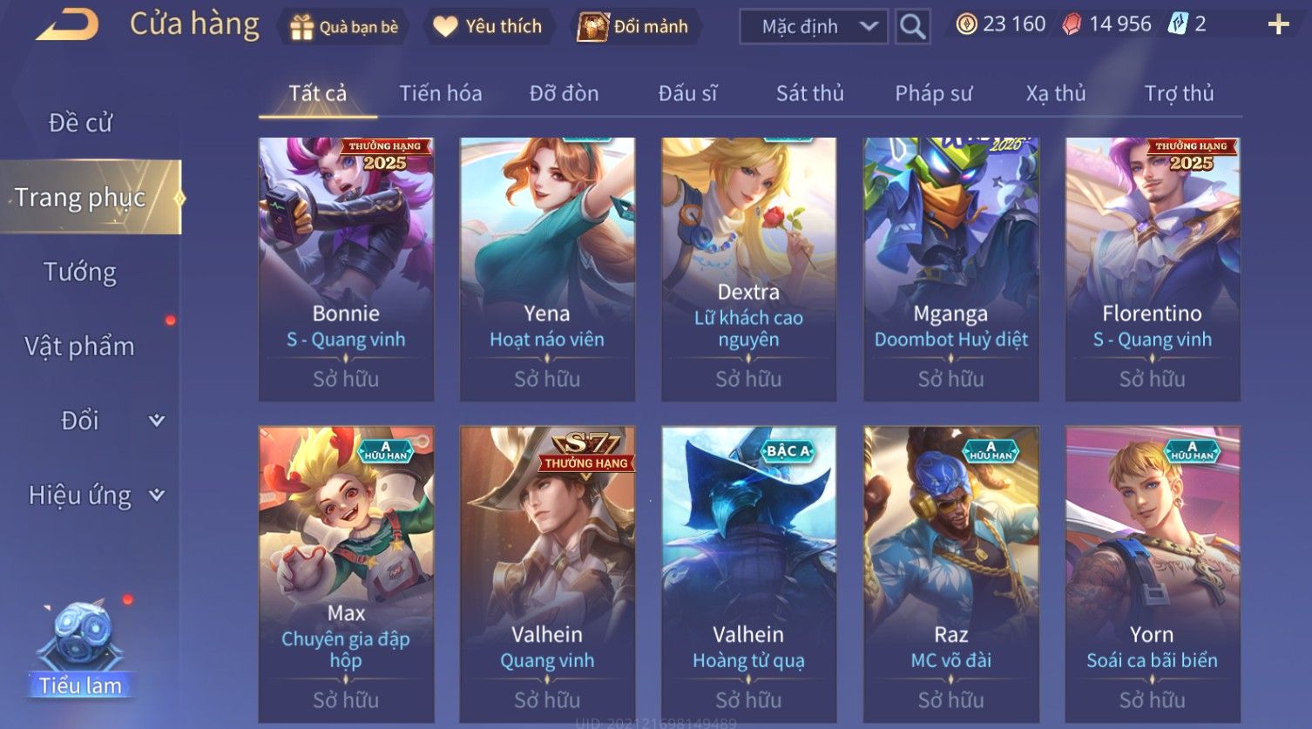Tap the gold coin balance icon
Image resolution: width=1312 pixels, height=729 pixels.
(966, 24)
